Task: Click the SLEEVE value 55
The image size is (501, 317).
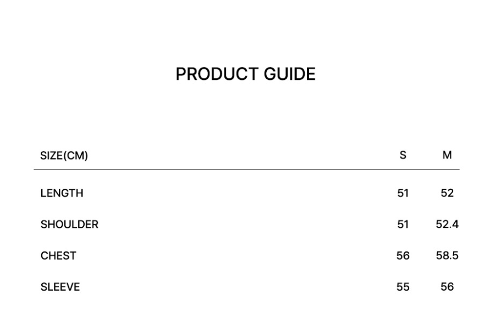Action: click(403, 287)
